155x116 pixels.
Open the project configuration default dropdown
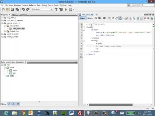43,9
